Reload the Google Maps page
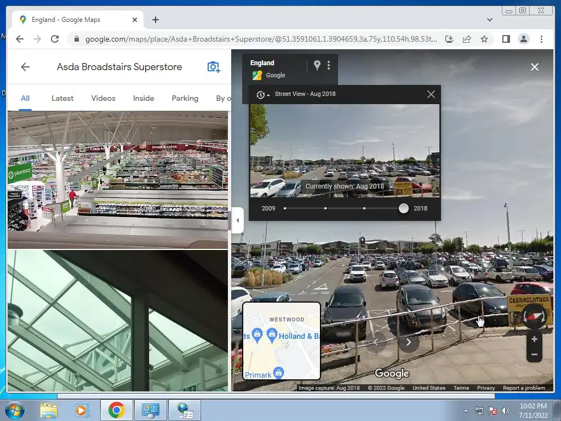Viewport: 561px width, 421px height. pyautogui.click(x=55, y=39)
